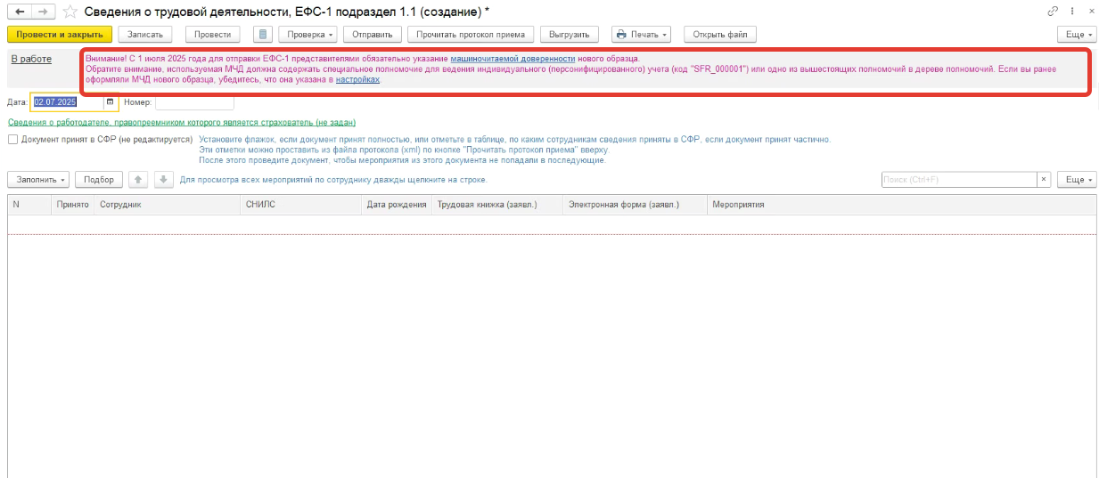Sort table by 'Сотрудник' column header
This screenshot has width=1099, height=478.
(x=120, y=205)
